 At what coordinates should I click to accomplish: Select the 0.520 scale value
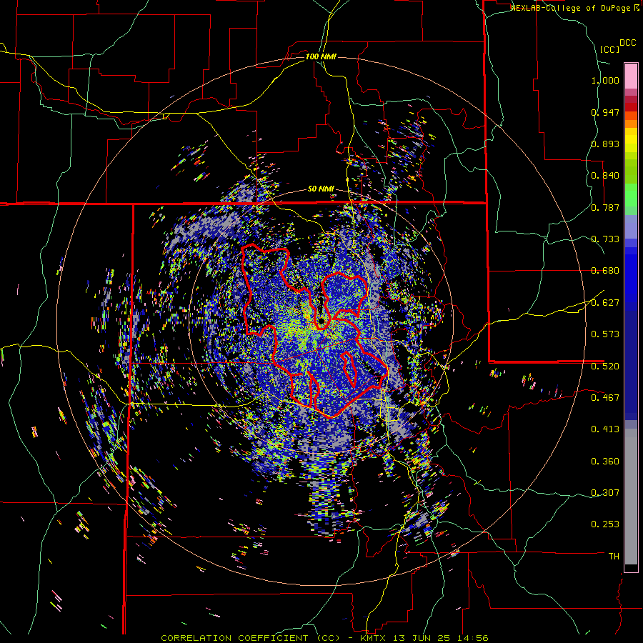click(x=605, y=367)
